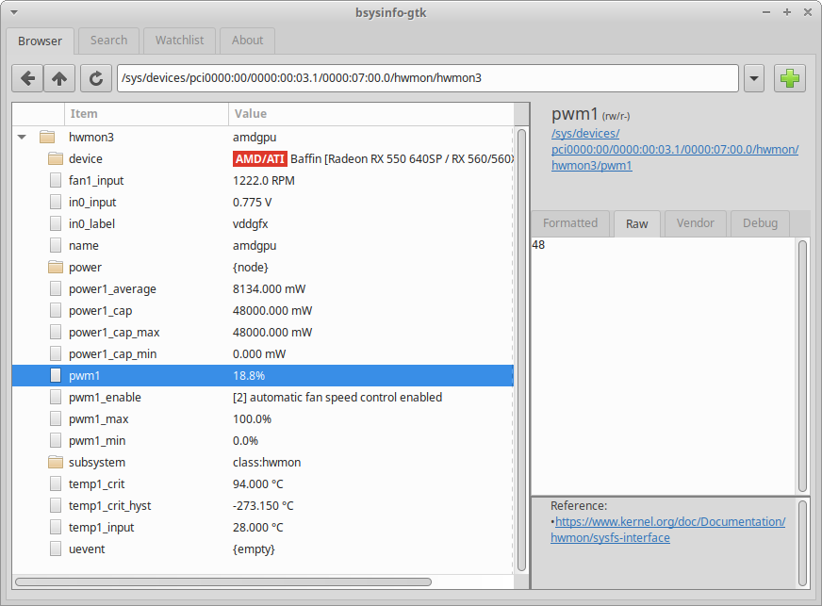This screenshot has width=822, height=606.
Task: Click the {node} value of power
Action: pyautogui.click(x=251, y=268)
